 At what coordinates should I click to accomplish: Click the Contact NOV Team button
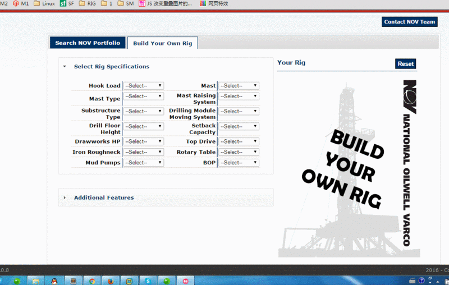coord(410,22)
